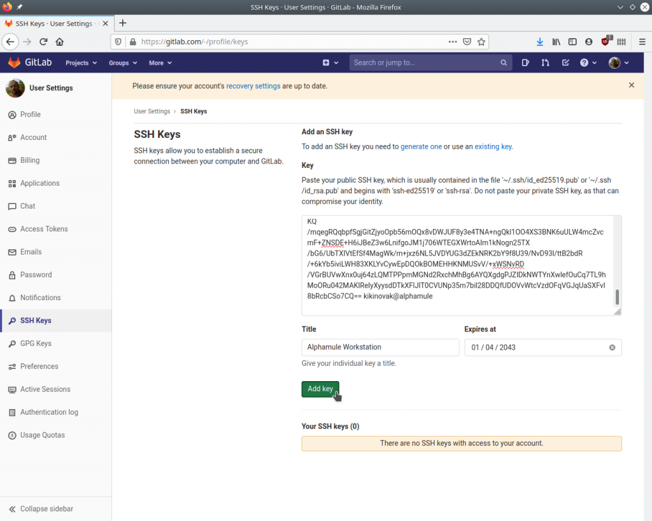Viewport: 652px width, 521px height.
Task: Click the Add key button
Action: [x=320, y=389]
